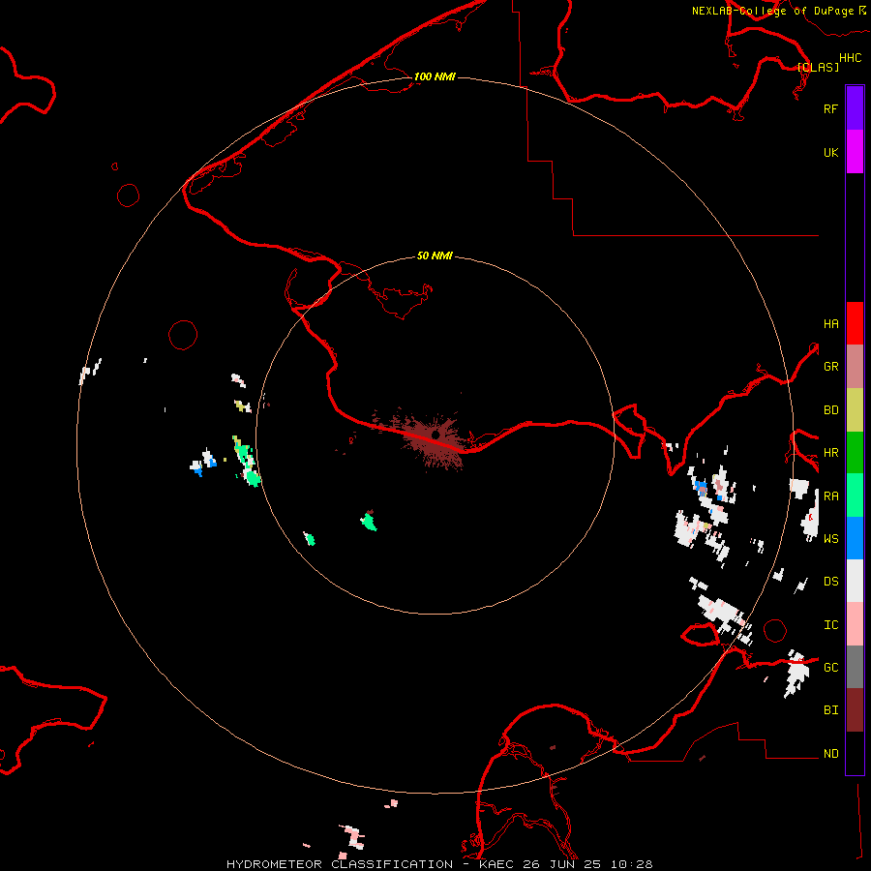
Task: Click the GR legend label
Action: pyautogui.click(x=830, y=367)
